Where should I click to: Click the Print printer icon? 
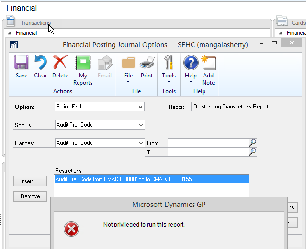tap(147, 63)
